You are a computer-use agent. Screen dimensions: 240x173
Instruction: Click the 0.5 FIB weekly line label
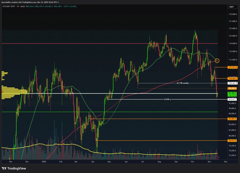183,83
